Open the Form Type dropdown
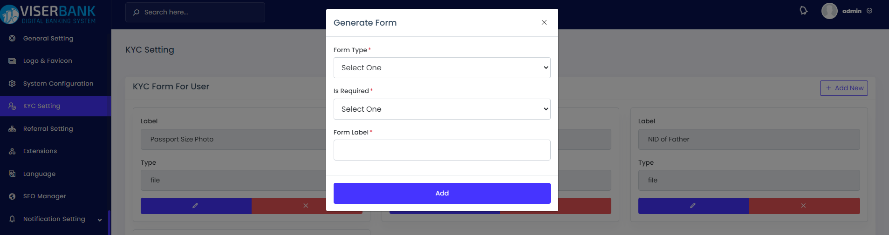 [x=442, y=68]
